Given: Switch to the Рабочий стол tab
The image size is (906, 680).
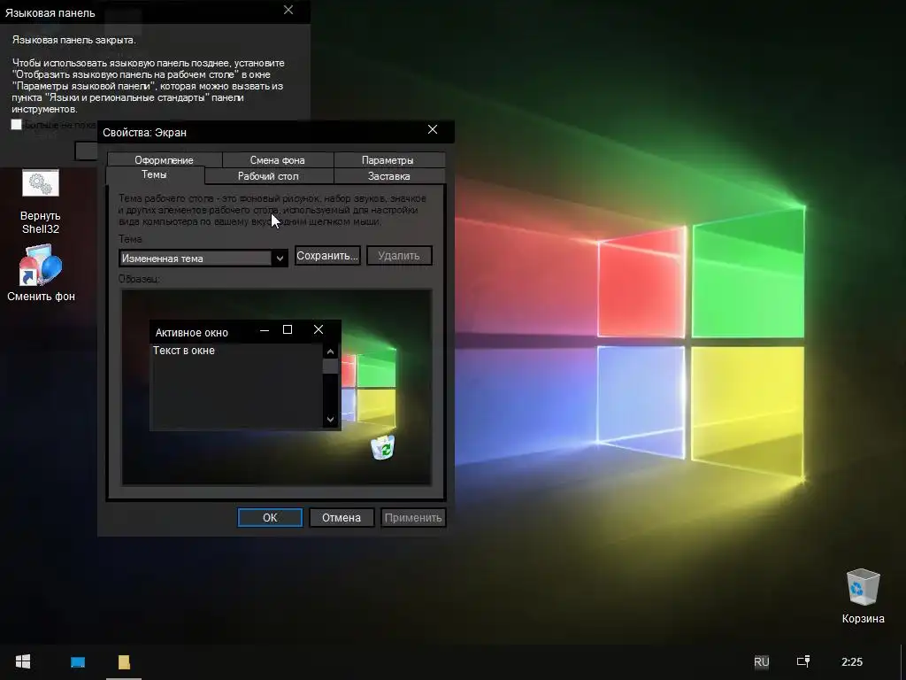Looking at the screenshot, I should pyautogui.click(x=268, y=176).
